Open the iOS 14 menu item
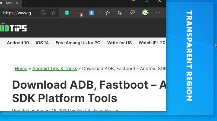Screen dimensions: 217x121 pyautogui.click(x=42, y=43)
